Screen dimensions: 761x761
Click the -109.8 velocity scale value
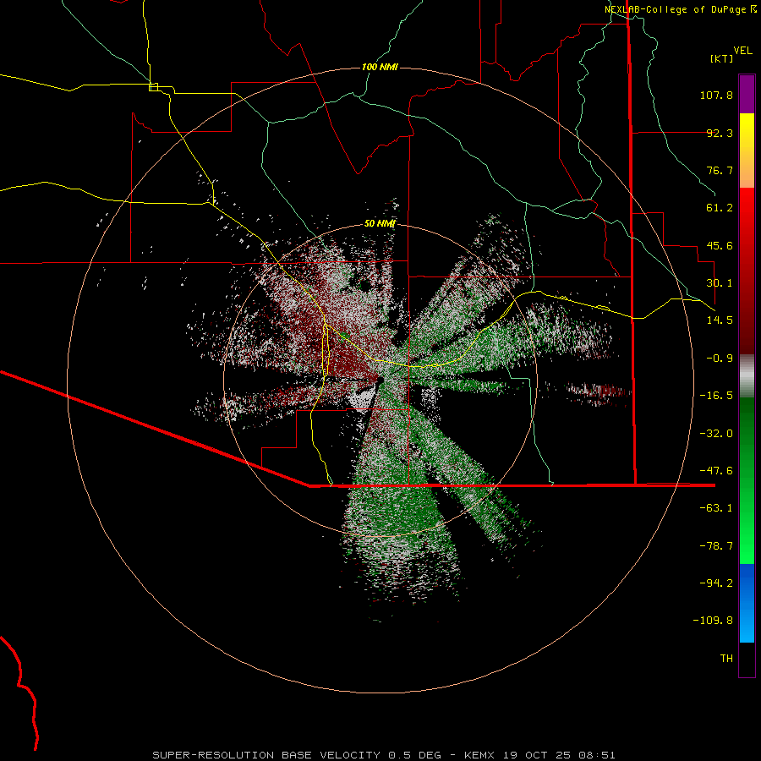tap(713, 621)
